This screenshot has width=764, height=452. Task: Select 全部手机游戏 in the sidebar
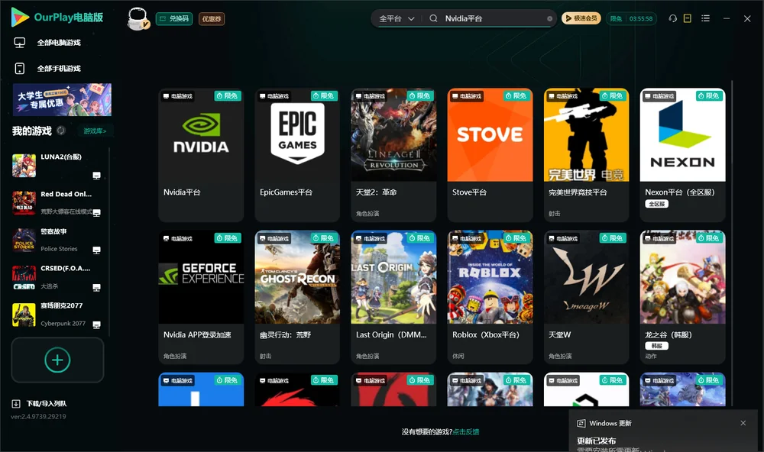[57, 69]
